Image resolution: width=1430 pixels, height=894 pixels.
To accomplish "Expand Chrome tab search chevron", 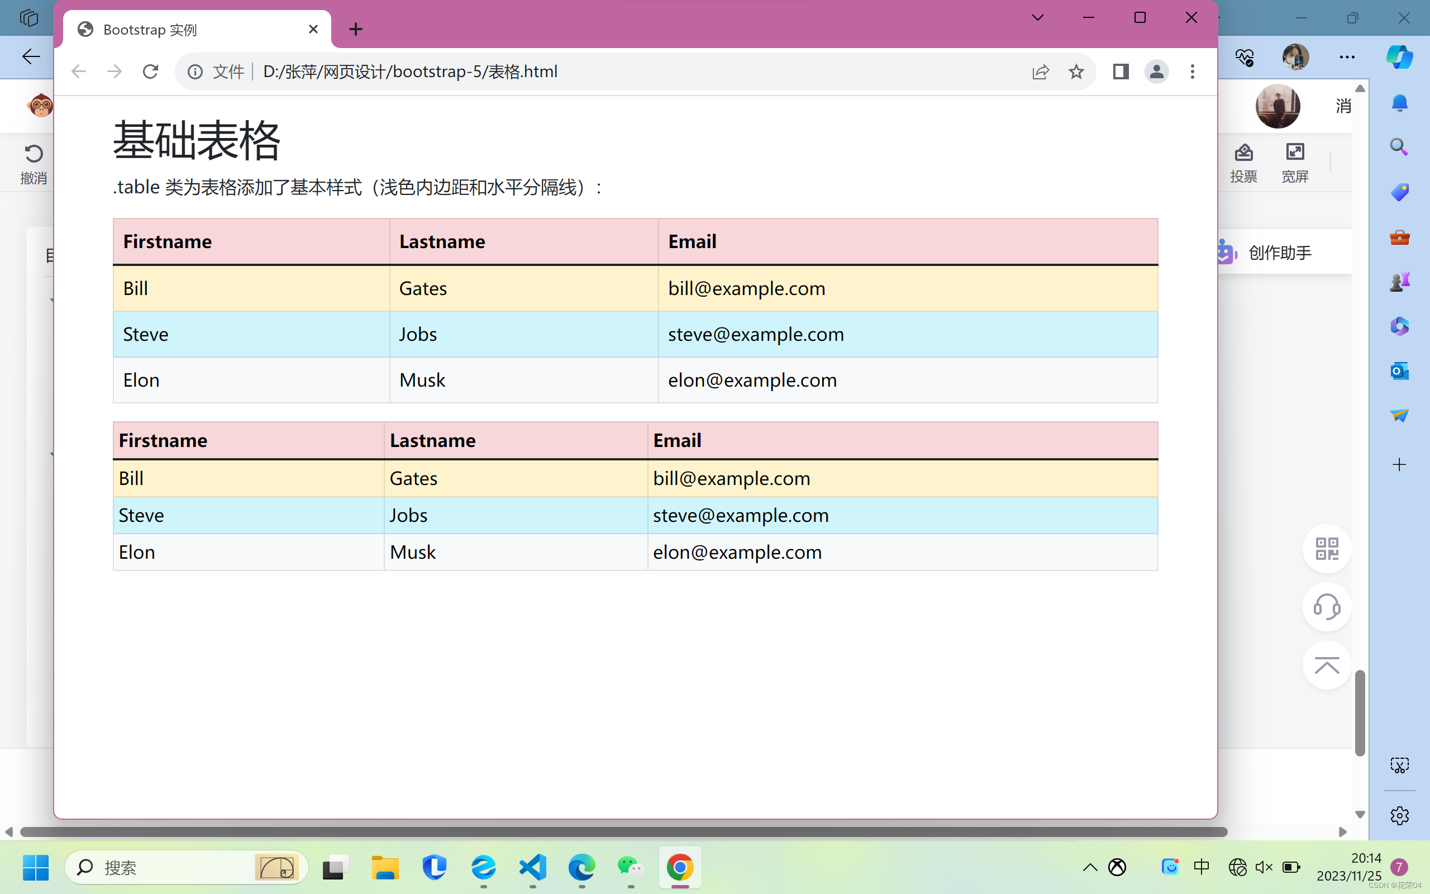I will pyautogui.click(x=1037, y=18).
